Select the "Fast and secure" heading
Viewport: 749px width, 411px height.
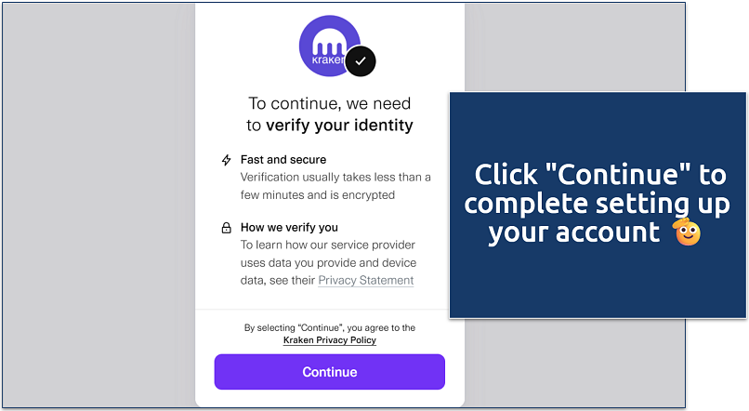(x=283, y=160)
